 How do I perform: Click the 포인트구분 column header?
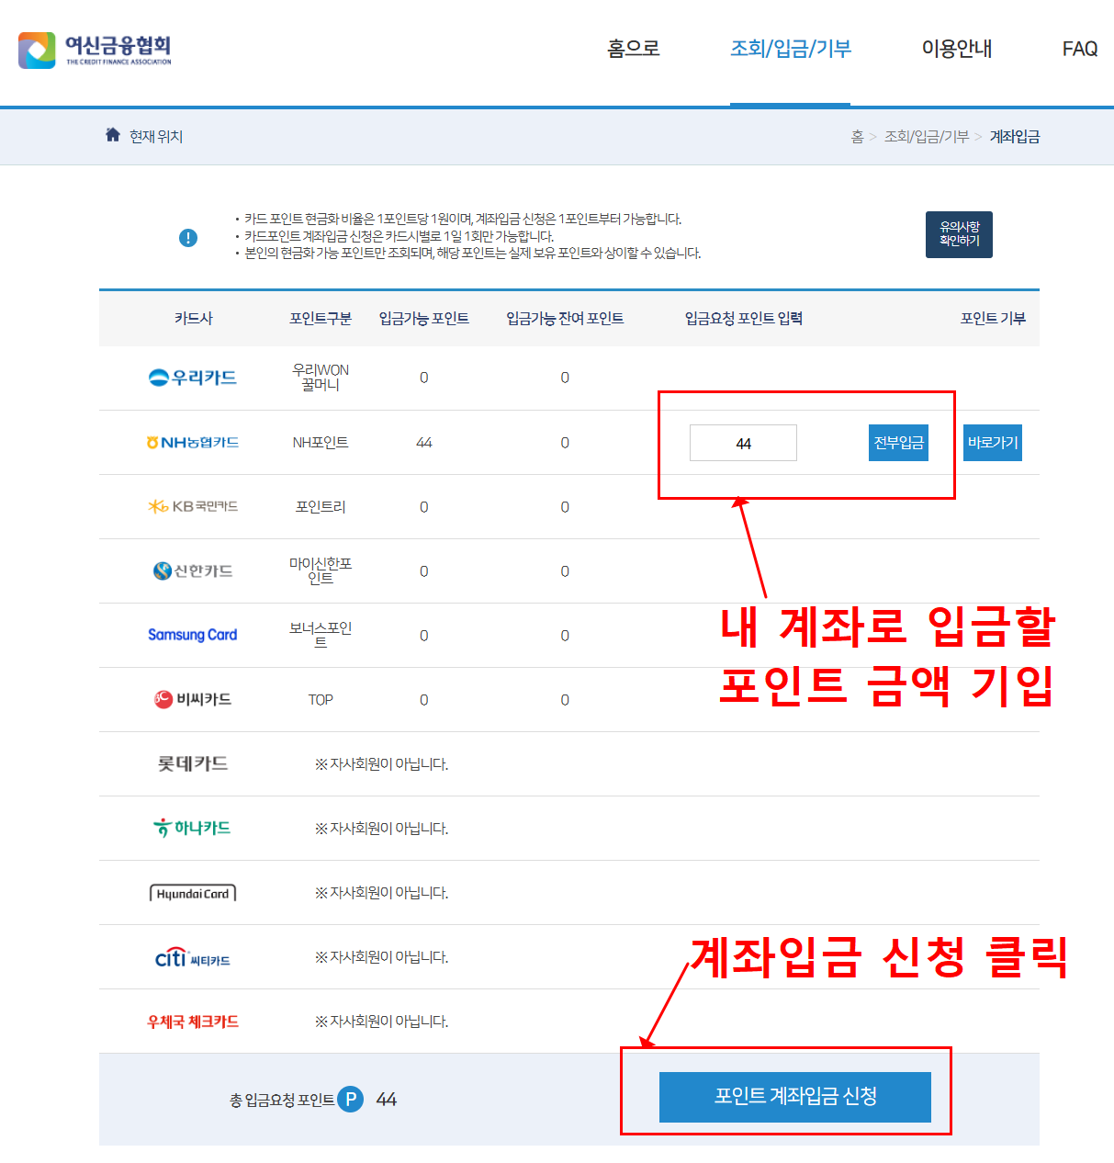point(321,318)
